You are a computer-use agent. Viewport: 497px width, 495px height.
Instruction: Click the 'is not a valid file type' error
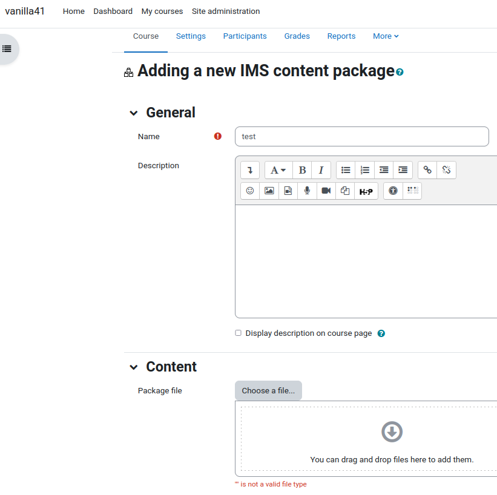point(271,484)
